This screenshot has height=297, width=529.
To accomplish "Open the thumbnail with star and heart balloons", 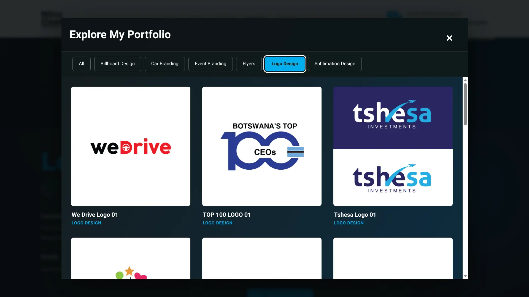I will pos(131,258).
